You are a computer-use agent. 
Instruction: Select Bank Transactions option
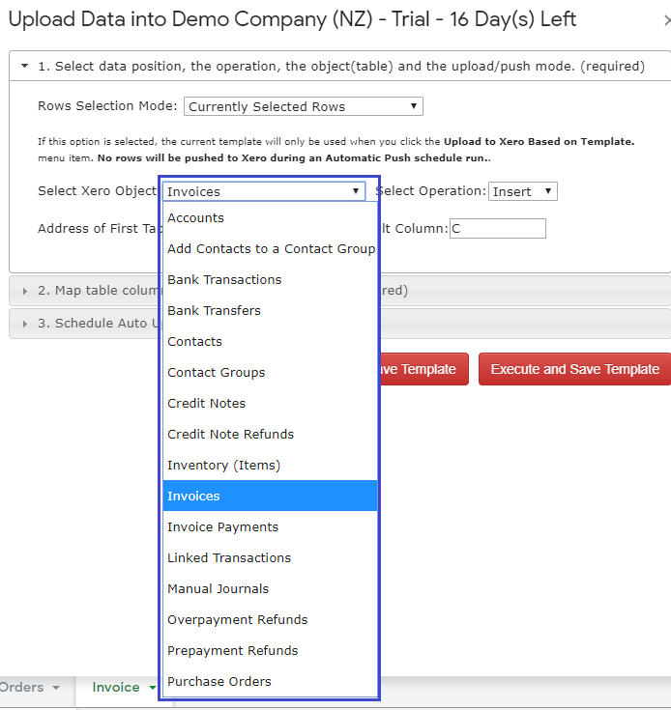tap(270, 279)
